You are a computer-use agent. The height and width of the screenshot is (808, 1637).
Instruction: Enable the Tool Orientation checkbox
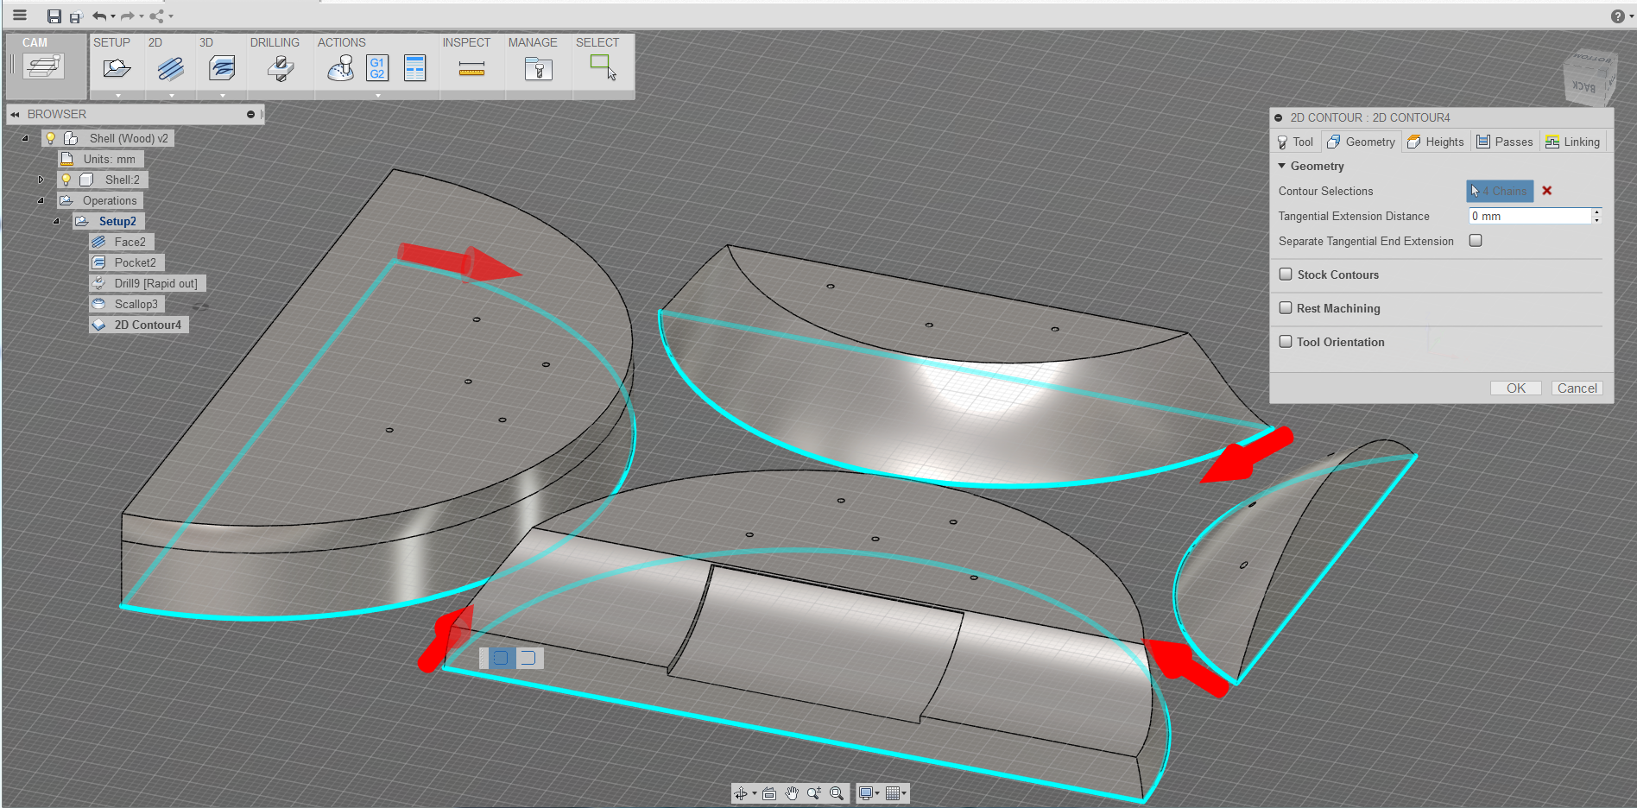1286,341
